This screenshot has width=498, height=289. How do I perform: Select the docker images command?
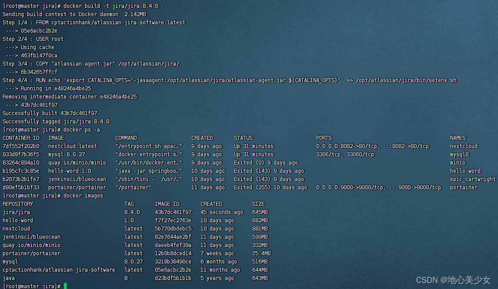pyautogui.click(x=83, y=196)
